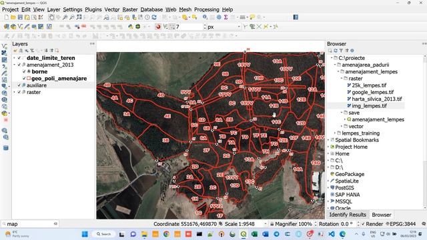Expand the raster group in Layers
Screen dimensions: 427x240
pos(15,92)
